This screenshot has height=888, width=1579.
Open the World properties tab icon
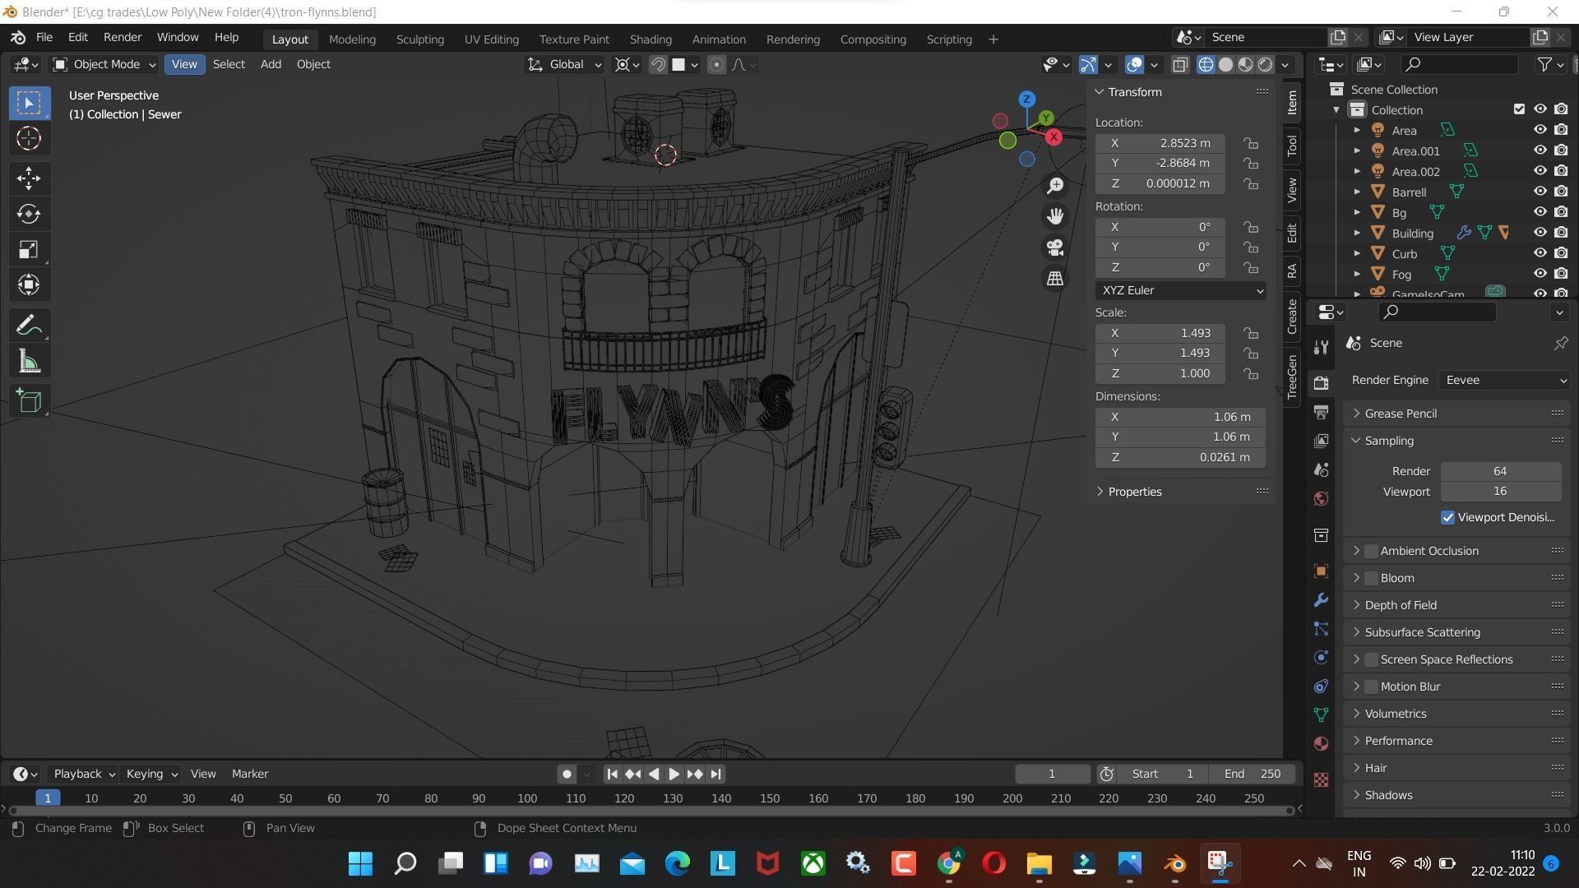(x=1321, y=498)
